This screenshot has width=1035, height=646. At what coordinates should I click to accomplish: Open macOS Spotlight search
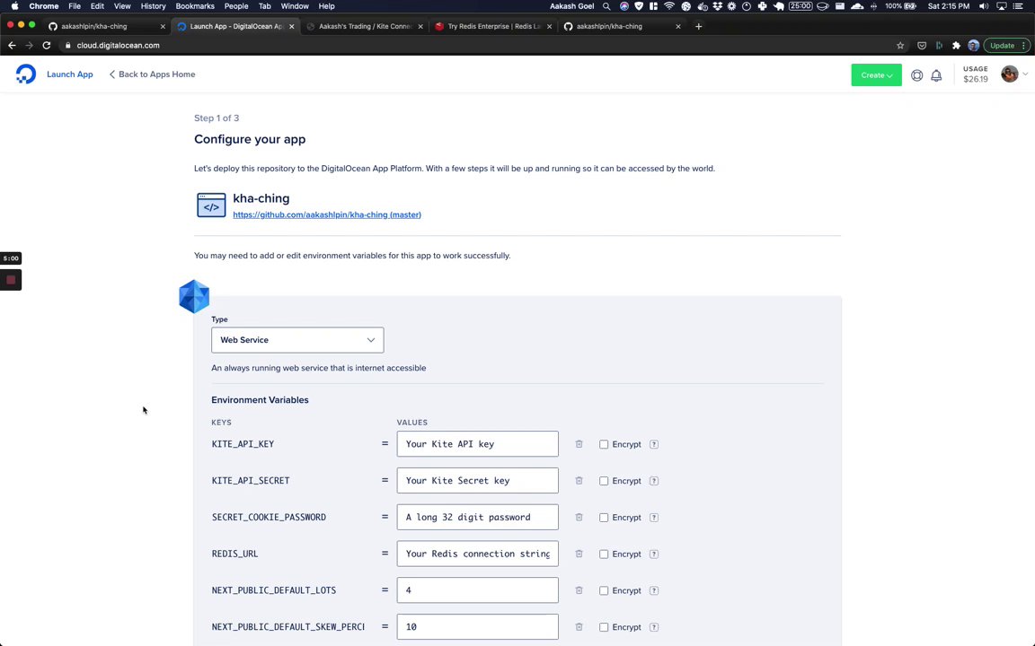coord(606,6)
